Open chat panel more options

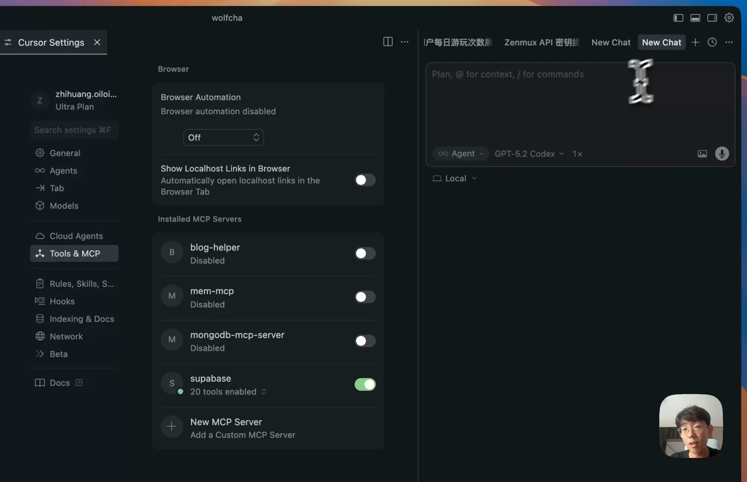(729, 42)
